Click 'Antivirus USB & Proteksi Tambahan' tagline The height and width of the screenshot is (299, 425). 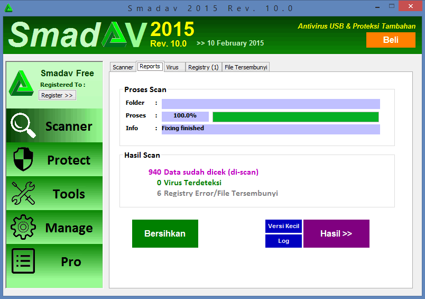pos(357,26)
